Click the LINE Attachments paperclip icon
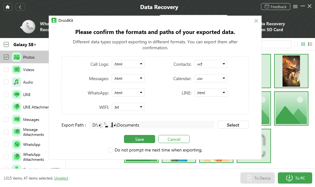The image size is (315, 187). (17, 107)
